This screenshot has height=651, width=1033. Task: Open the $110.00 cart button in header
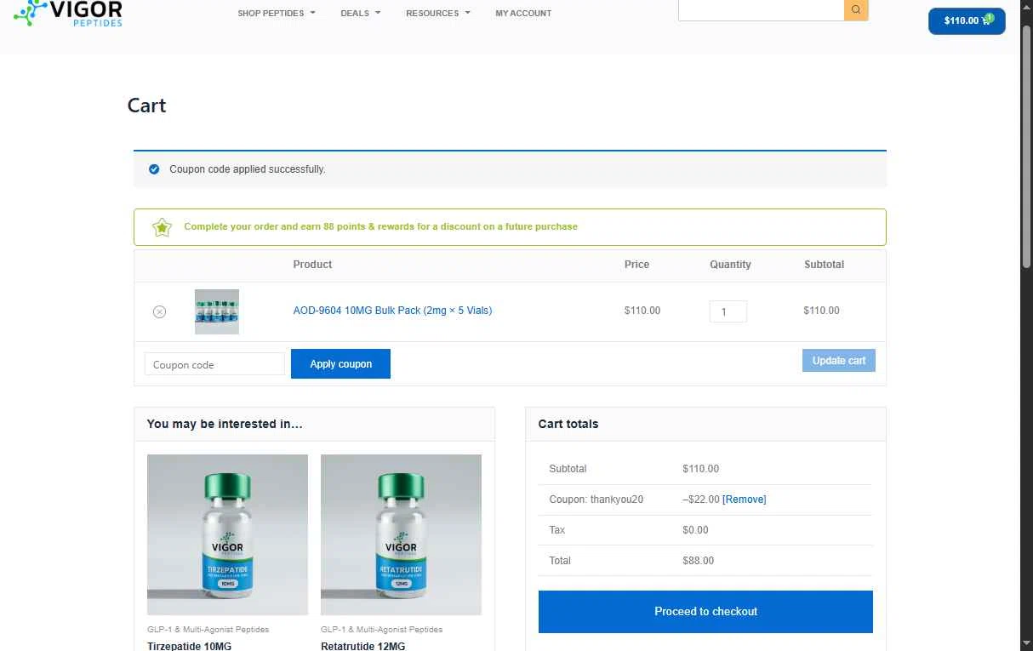click(x=967, y=20)
